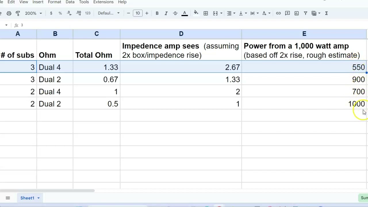Screen dimensions: 368x207
Task: Select the cell containing 2.67
Action: [181, 67]
